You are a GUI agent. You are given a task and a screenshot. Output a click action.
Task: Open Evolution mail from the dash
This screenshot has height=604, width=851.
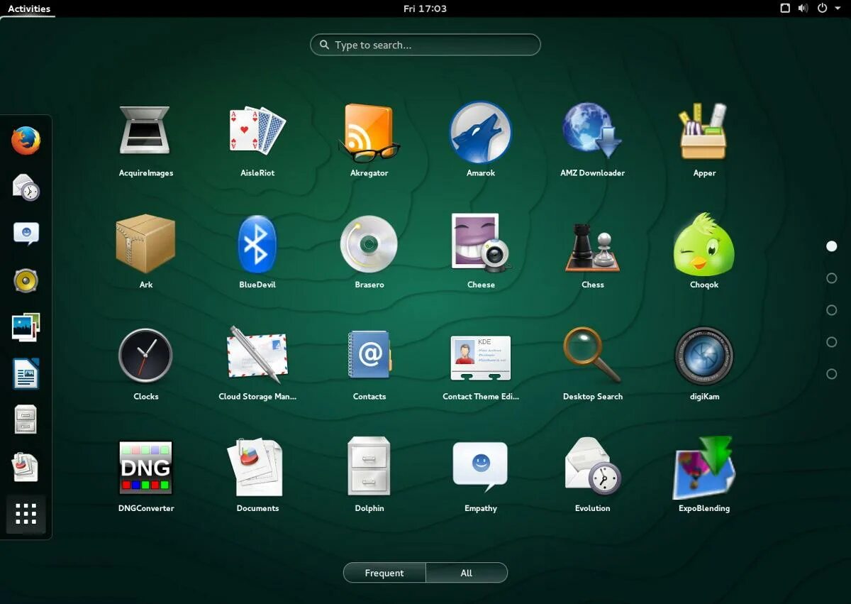26,187
